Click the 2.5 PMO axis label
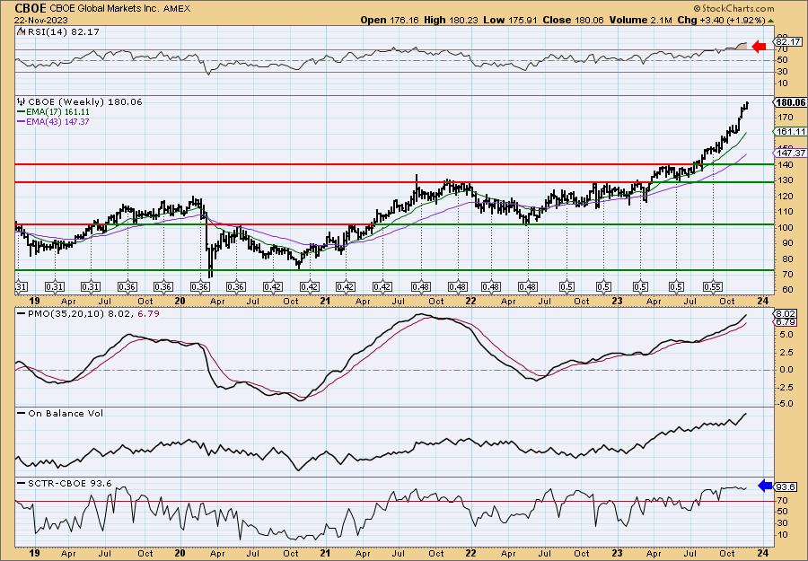This screenshot has width=808, height=561. click(786, 352)
